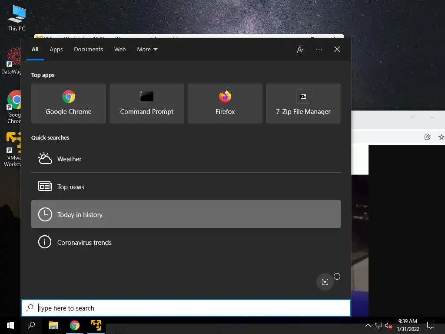The image size is (445, 334).
Task: Open search options ellipsis menu
Action: tap(319, 50)
